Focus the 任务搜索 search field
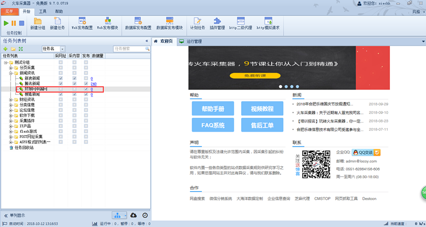Viewport: 426px width, 227px height. click(x=129, y=48)
